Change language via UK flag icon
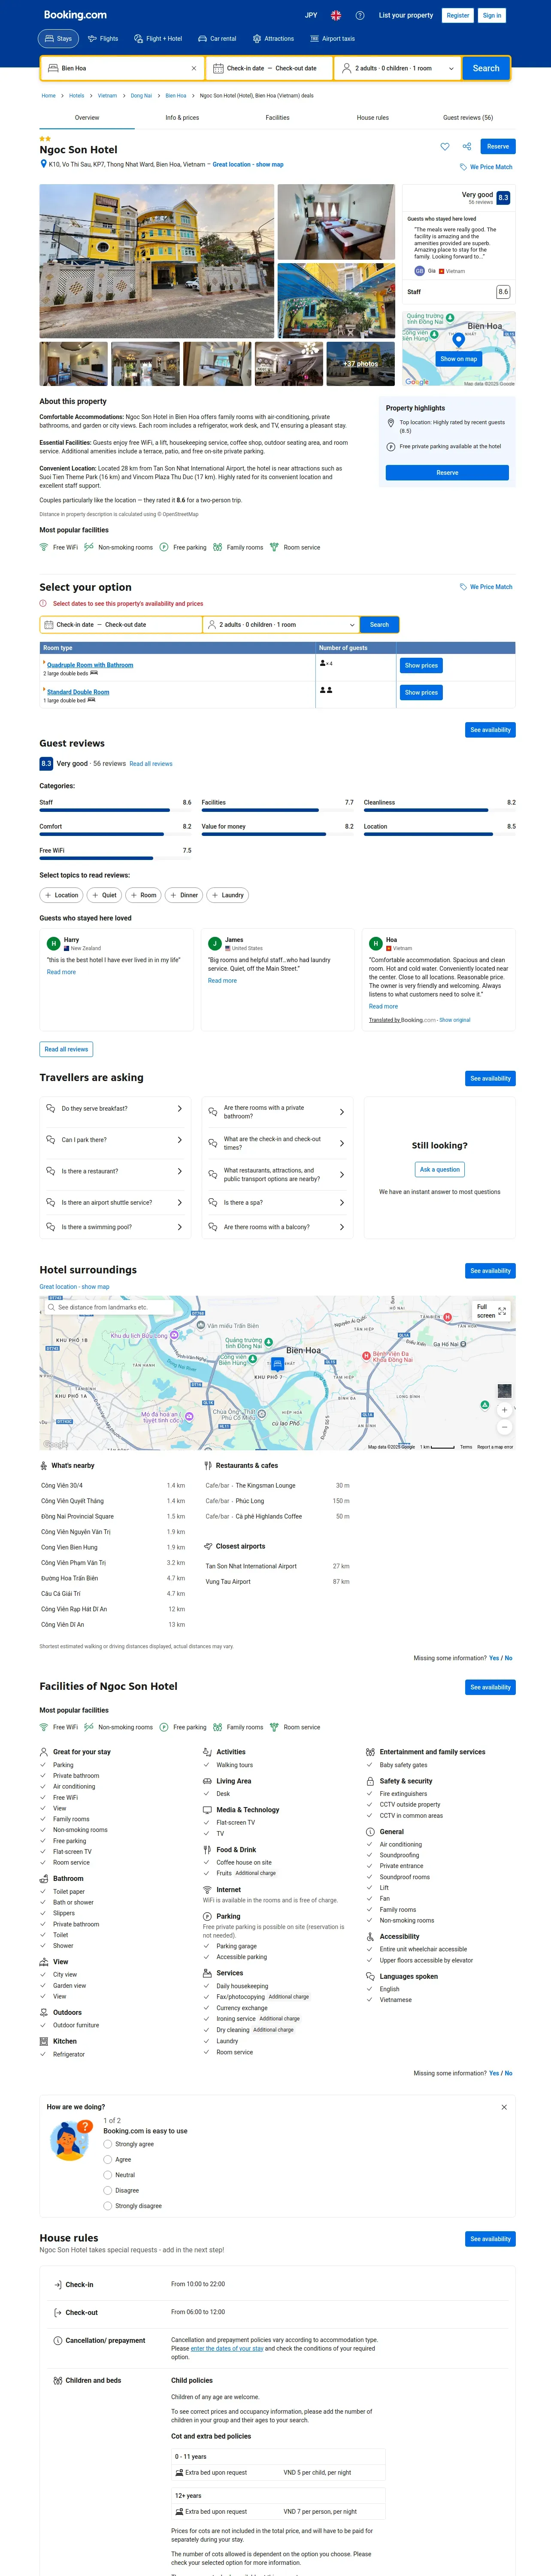 (x=336, y=15)
